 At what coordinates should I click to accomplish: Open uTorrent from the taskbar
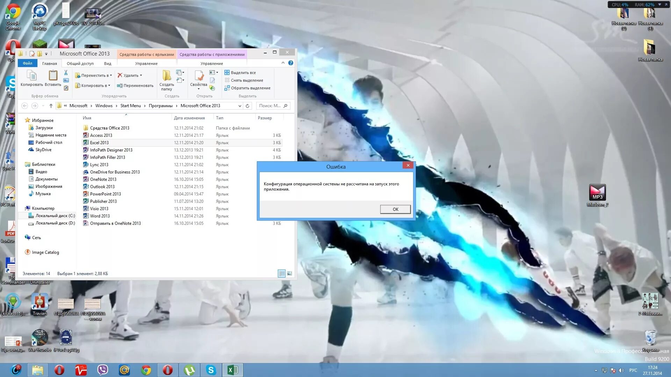pyautogui.click(x=189, y=370)
